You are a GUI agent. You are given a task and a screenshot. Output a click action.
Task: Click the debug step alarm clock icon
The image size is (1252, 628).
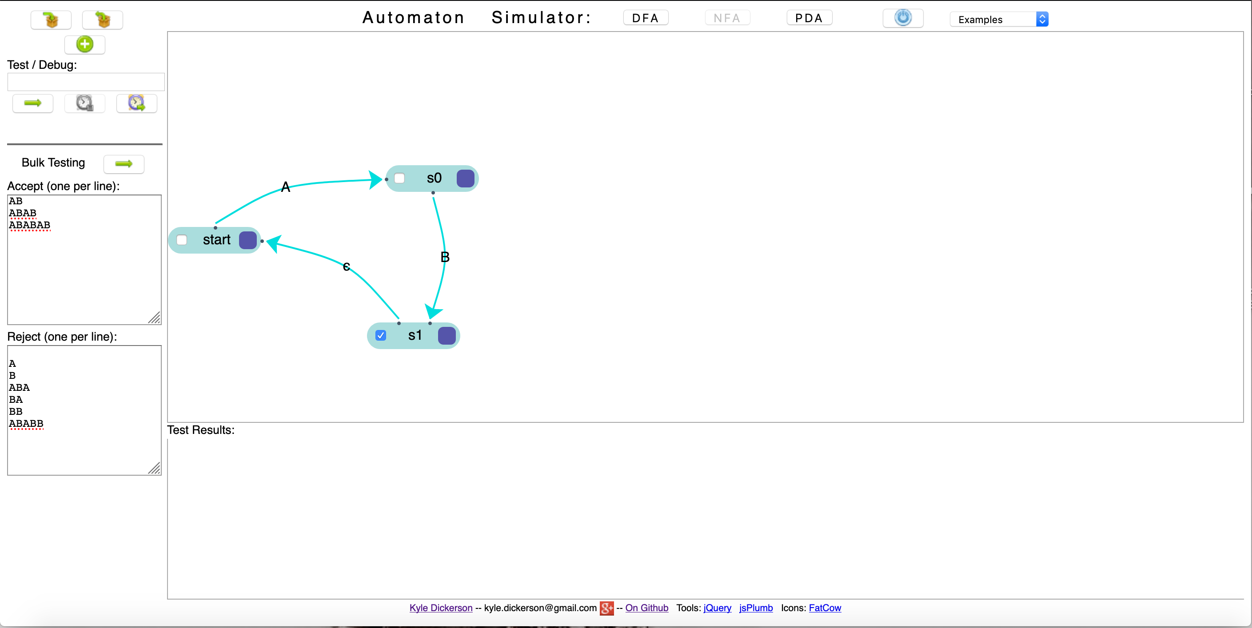click(x=136, y=103)
